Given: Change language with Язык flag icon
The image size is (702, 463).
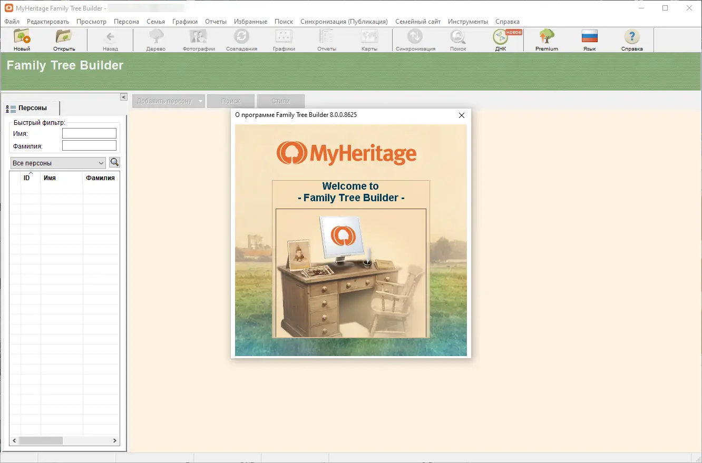Looking at the screenshot, I should (x=589, y=38).
